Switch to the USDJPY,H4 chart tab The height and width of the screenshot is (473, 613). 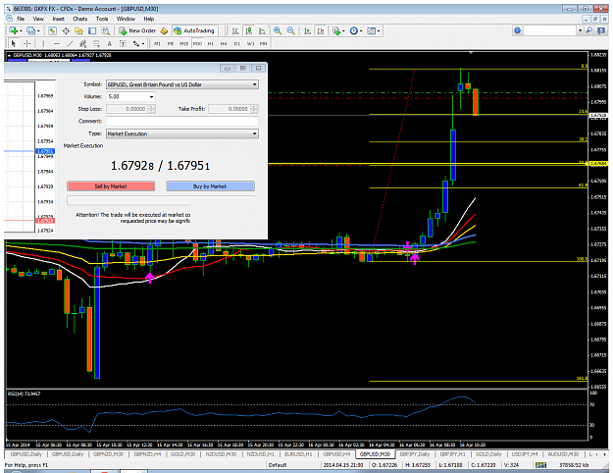click(x=525, y=454)
